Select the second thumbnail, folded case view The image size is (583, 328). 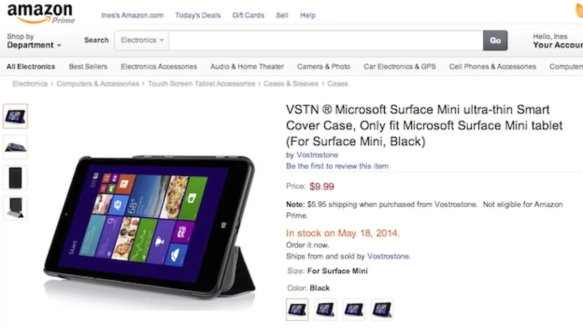pyautogui.click(x=15, y=147)
